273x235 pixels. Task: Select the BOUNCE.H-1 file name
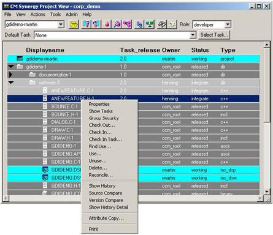click(64, 114)
